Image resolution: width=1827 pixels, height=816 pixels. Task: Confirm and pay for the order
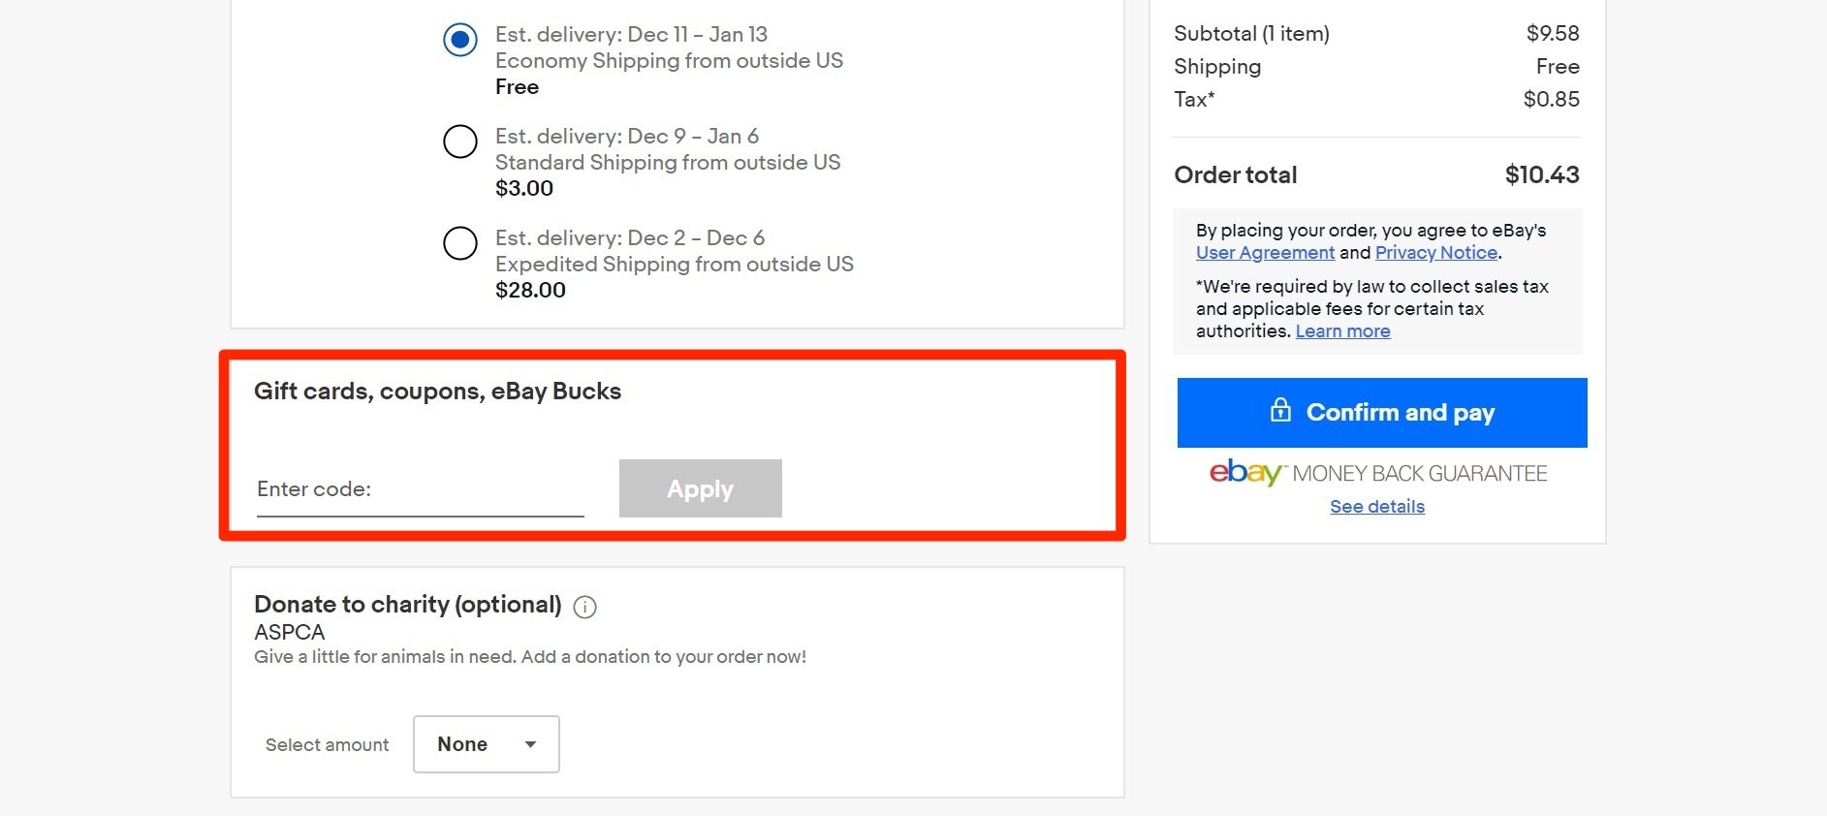point(1382,413)
